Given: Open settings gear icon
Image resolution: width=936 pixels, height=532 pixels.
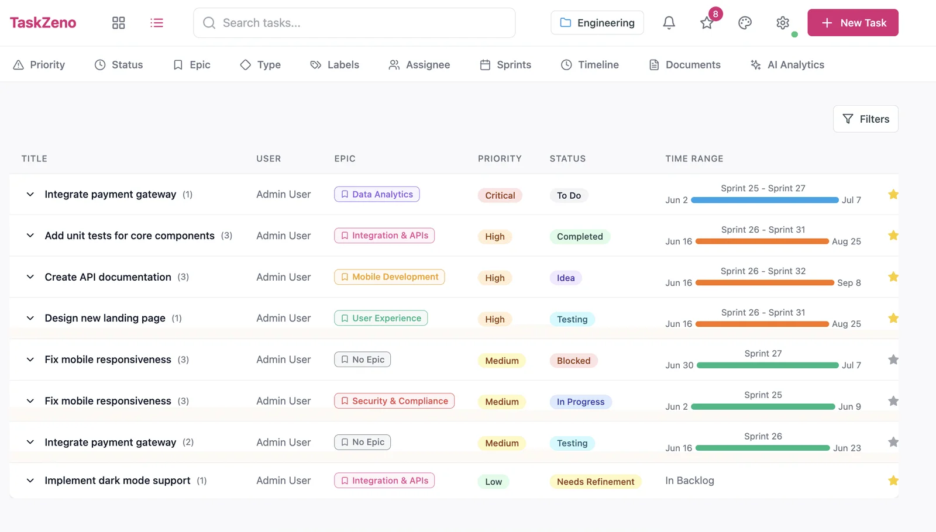Looking at the screenshot, I should (783, 23).
